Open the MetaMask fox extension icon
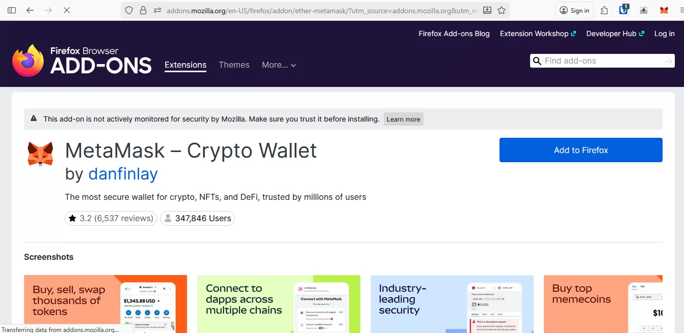Viewport: 684px width, 333px height. tap(663, 10)
